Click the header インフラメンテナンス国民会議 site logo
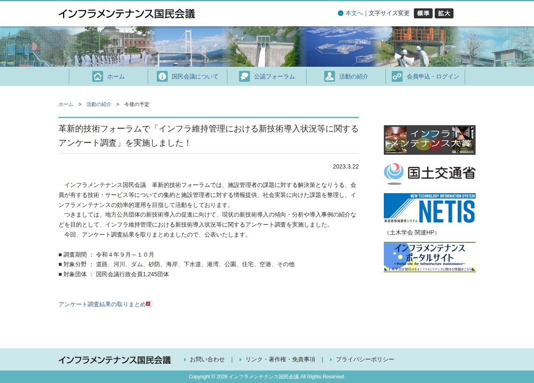The height and width of the screenshot is (383, 534). (126, 14)
